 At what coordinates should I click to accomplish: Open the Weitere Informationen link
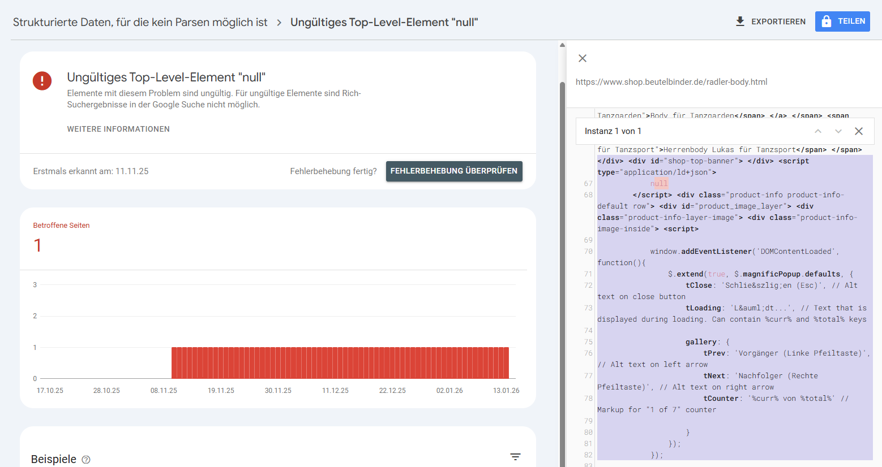click(118, 129)
